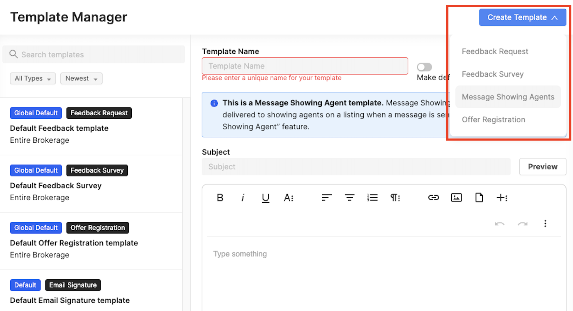Click the unique name error message
The width and height of the screenshot is (573, 311).
click(x=272, y=78)
